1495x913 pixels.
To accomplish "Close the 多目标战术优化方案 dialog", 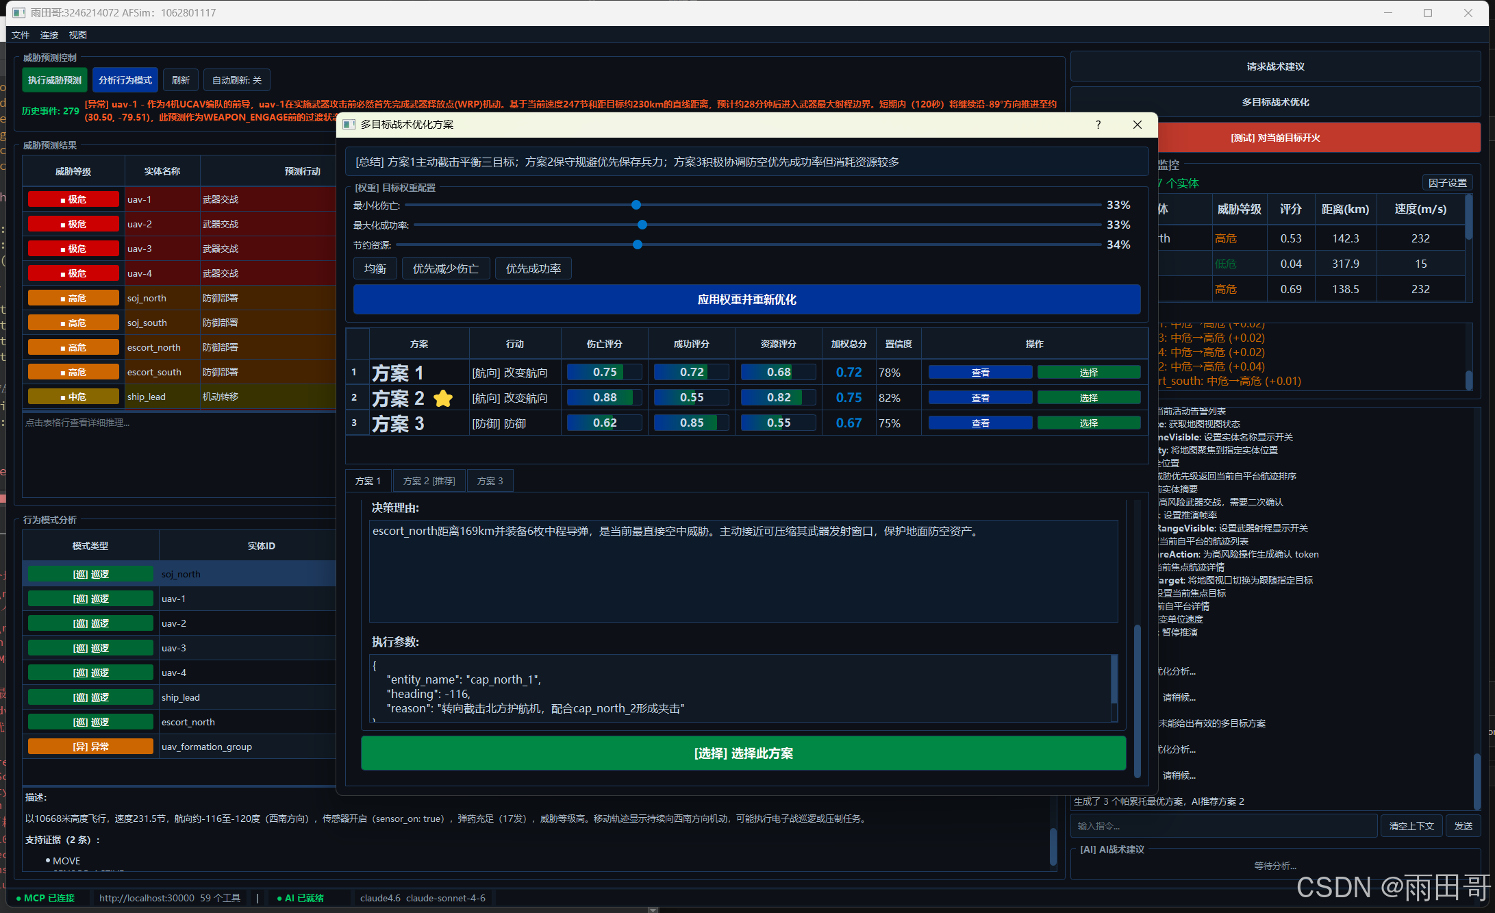I will [x=1138, y=124].
